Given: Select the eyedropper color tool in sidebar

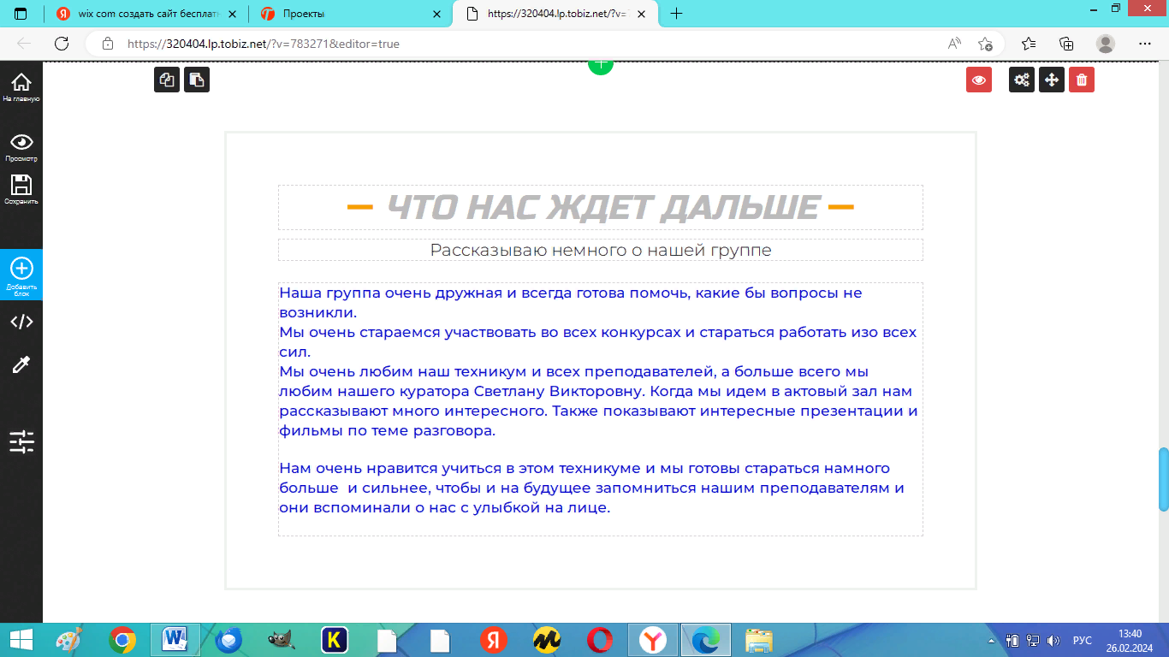Looking at the screenshot, I should coord(21,365).
